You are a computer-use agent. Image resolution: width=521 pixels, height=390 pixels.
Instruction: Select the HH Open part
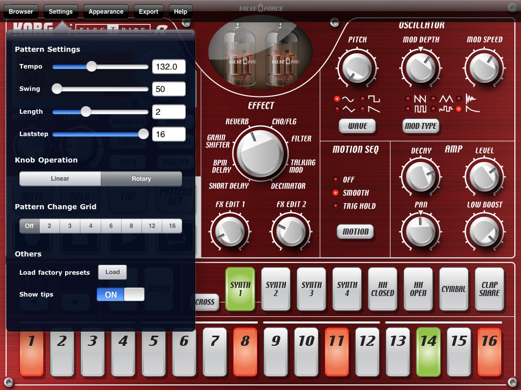point(418,289)
